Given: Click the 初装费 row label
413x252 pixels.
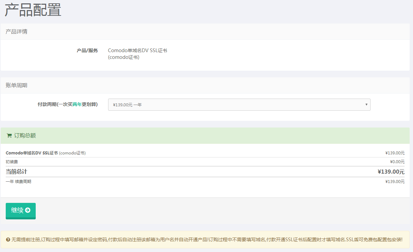Looking at the screenshot, I should pyautogui.click(x=12, y=162).
